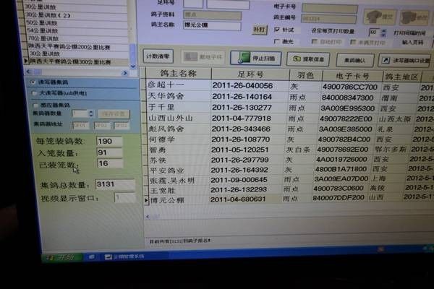Click the 鸽主名称 column header
This screenshot has width=434, height=289.
pyautogui.click(x=179, y=74)
